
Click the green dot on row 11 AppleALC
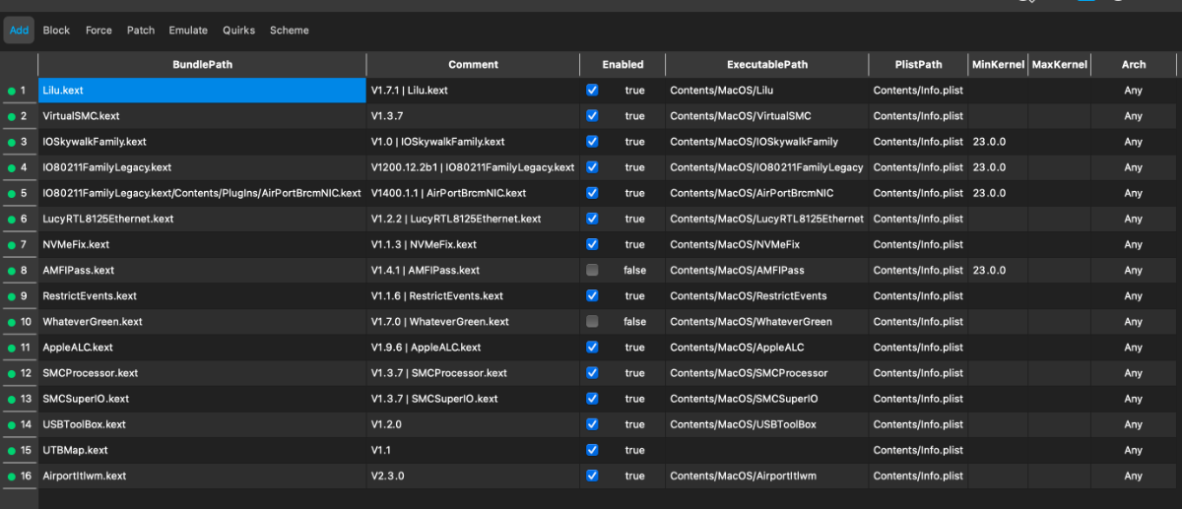pyautogui.click(x=11, y=348)
